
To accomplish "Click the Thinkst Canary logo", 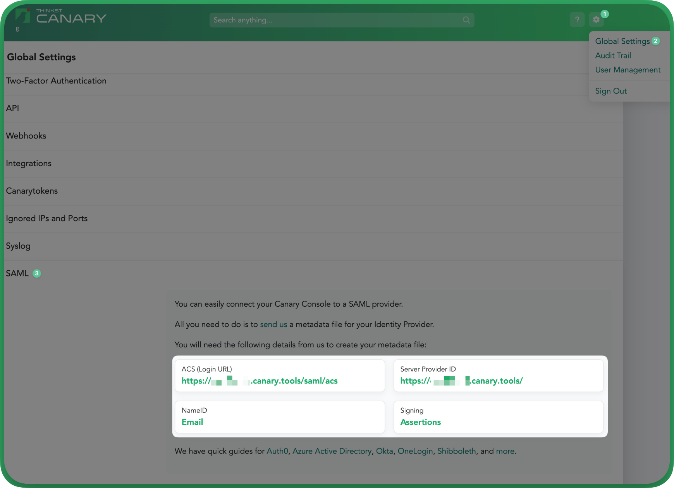I will (61, 17).
